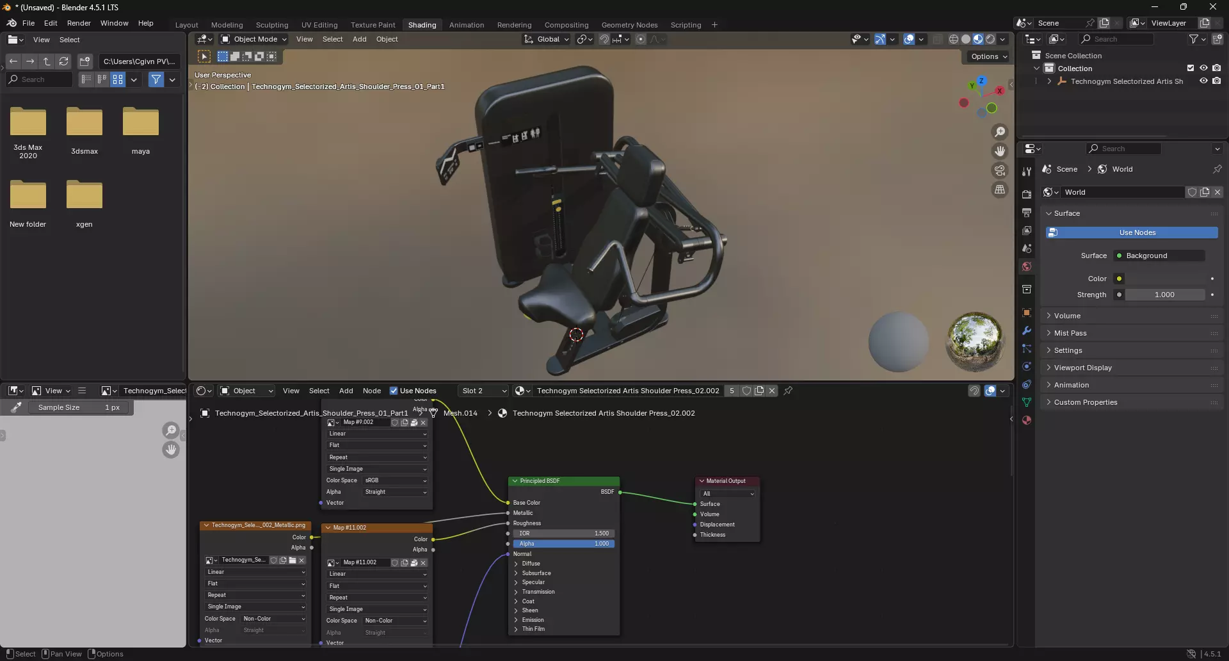Open the View Layer properties tab
Screen dimensions: 1229x661
pos(1027,231)
